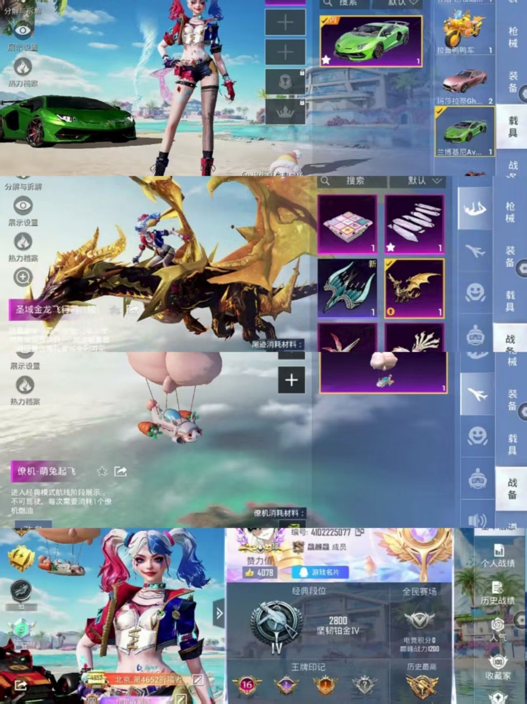Viewport: 527px width, 704px height.
Task: Toggle 展示设置 eye icon in dragon glider panel
Action: coord(23,206)
